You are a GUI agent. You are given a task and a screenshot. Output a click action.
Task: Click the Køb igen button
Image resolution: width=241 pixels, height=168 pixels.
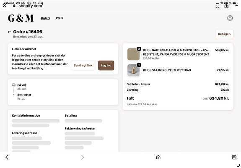[x=224, y=34]
